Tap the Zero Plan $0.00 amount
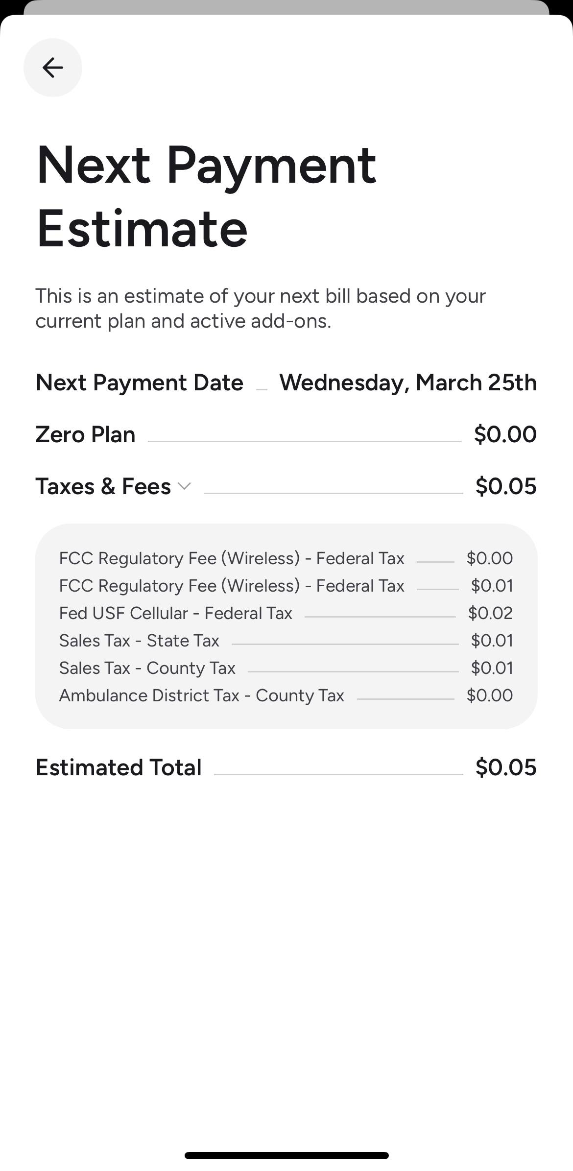This screenshot has width=573, height=1171. 505,434
